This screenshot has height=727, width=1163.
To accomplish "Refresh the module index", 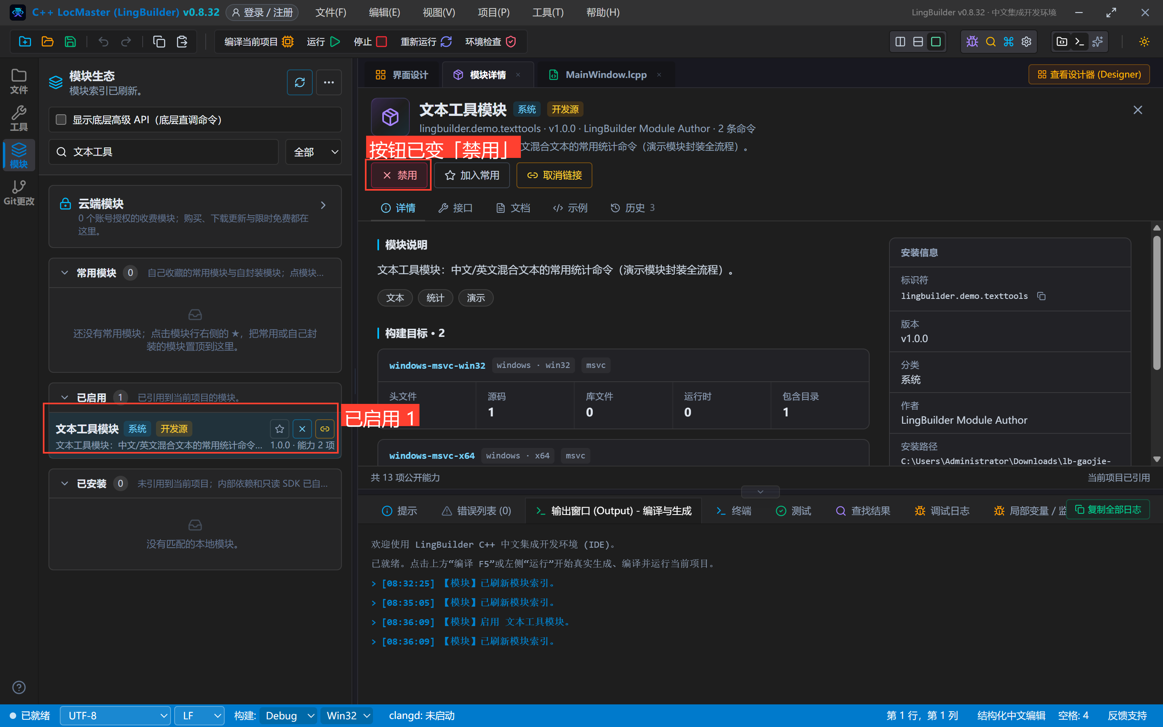I will (300, 82).
